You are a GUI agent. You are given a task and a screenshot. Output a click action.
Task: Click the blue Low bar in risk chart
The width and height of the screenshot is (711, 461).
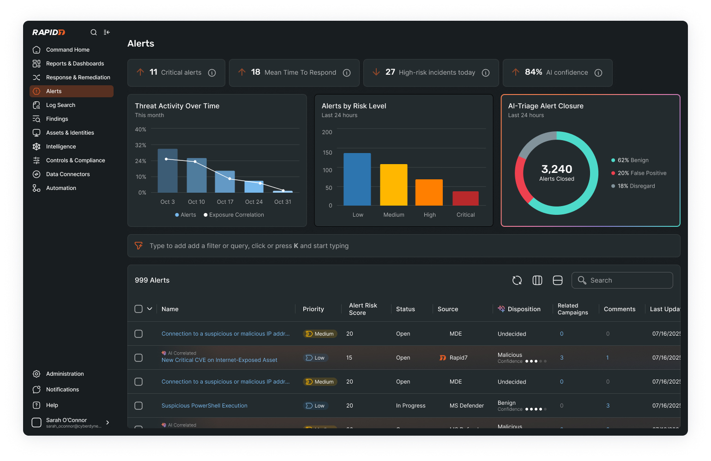(x=357, y=179)
